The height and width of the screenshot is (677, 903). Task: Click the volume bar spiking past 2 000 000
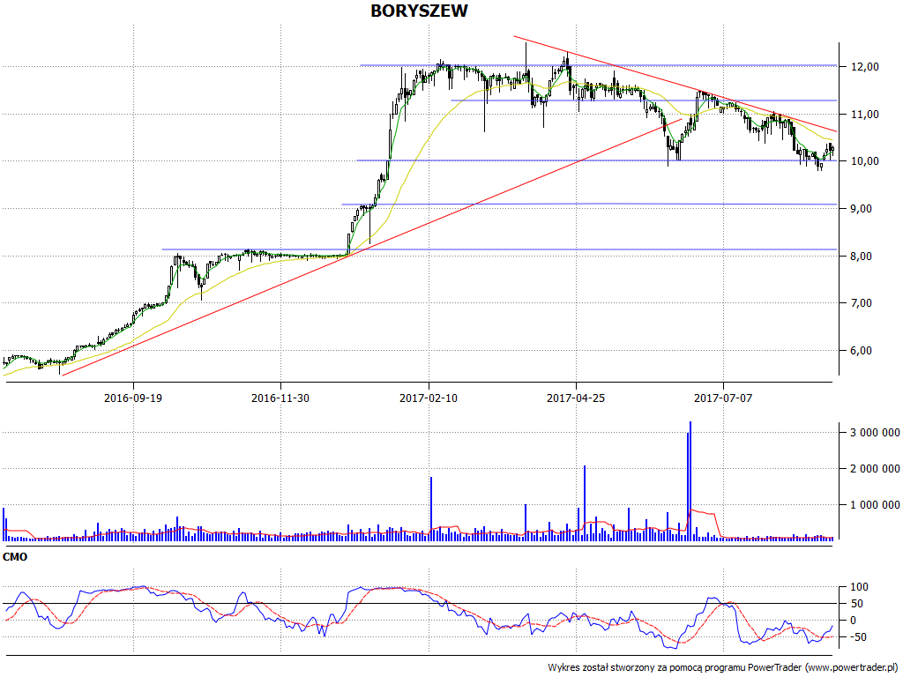(585, 502)
